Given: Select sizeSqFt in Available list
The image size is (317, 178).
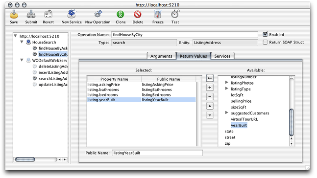Looking at the screenshot, I should coord(239,107).
